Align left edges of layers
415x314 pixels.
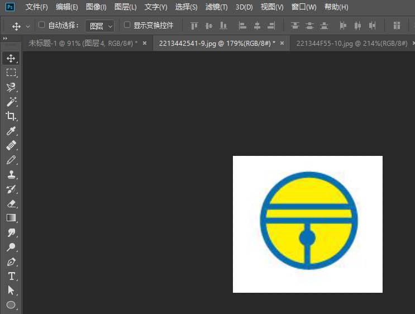pos(242,26)
